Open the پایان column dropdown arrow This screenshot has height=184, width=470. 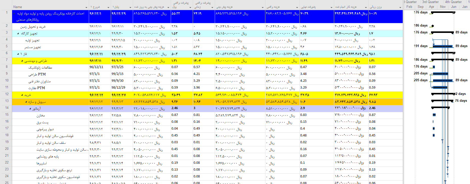point(131,7)
